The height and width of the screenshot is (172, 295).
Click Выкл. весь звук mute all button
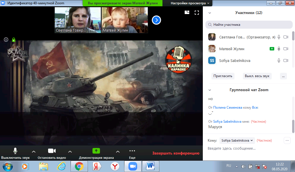257,76
